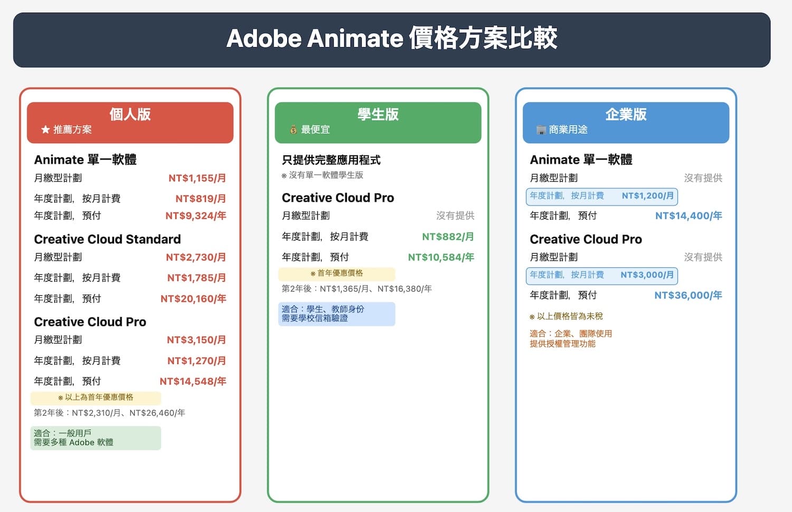
Task: Select the 個人版 red header banner
Action: (130, 122)
